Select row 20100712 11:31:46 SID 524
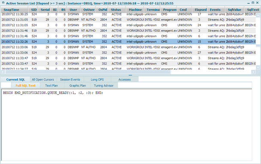The width and height of the screenshot is (261, 164). pos(128,36)
